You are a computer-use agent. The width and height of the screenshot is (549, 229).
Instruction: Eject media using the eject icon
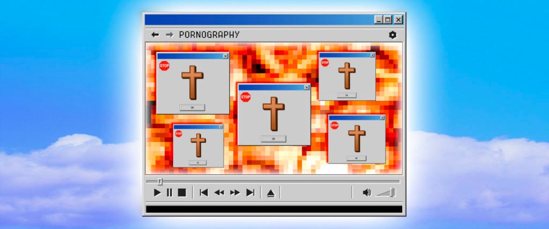[271, 193]
